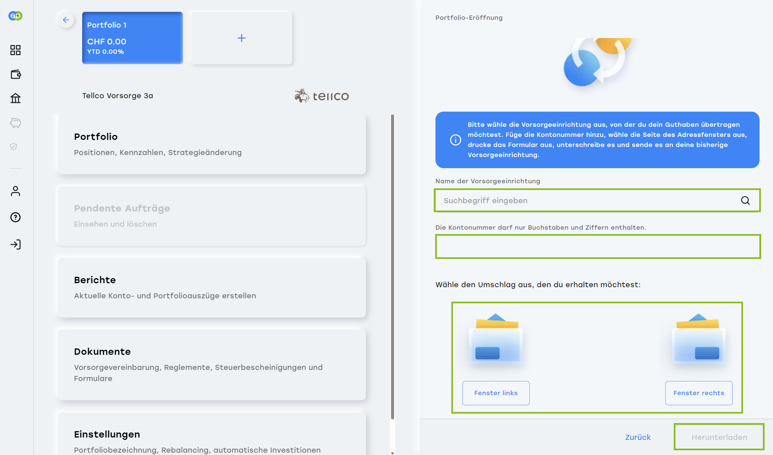Click the YTD 0.00% text
The image size is (773, 455).
(x=106, y=52)
